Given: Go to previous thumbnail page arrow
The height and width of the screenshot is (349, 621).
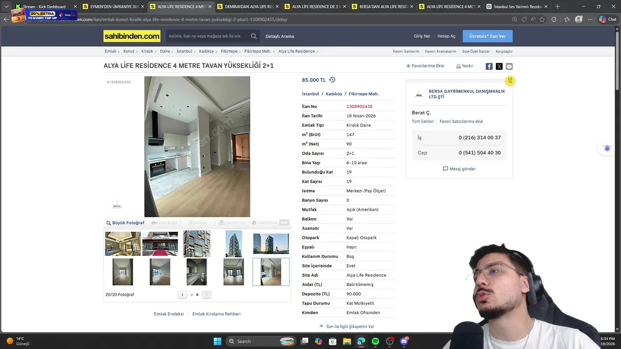Looking at the screenshot, I should [x=182, y=295].
